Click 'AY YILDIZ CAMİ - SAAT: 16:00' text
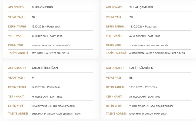196x121 pixels. tap(47, 36)
